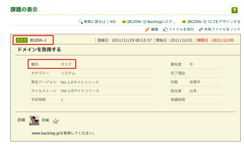
Task: Click the issue title ドメインを取得する
Action: coord(39,49)
